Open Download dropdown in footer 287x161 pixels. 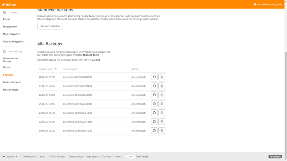(29, 157)
